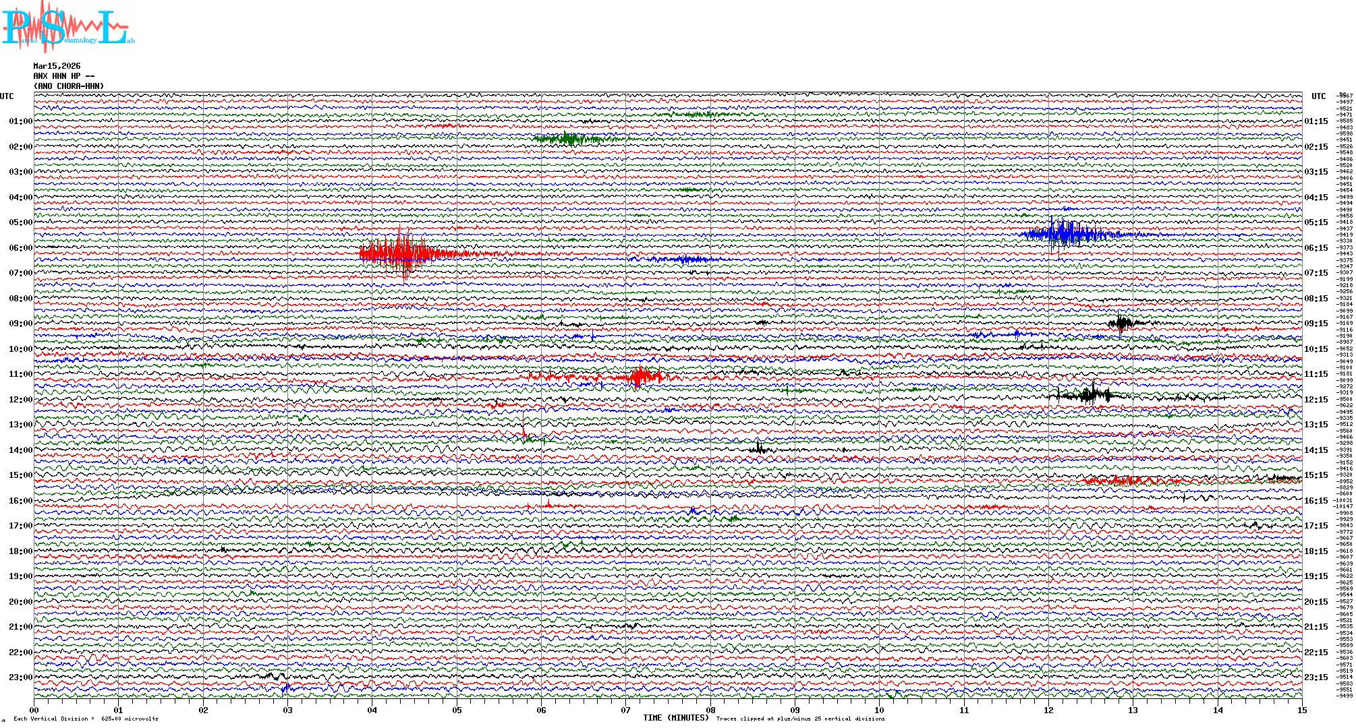The width and height of the screenshot is (1356, 728).
Task: Click the Each Vertical Division microvolts note
Action: click(86, 719)
